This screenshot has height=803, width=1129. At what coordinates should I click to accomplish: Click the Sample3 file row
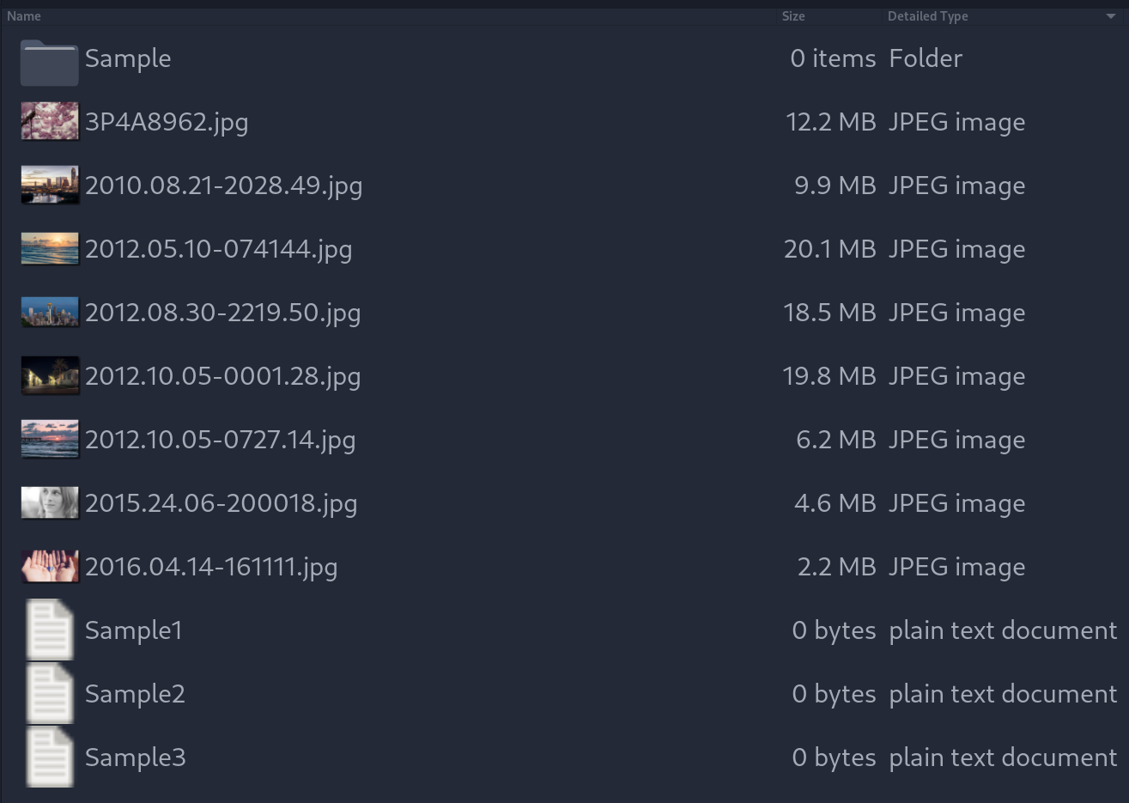pyautogui.click(x=135, y=757)
